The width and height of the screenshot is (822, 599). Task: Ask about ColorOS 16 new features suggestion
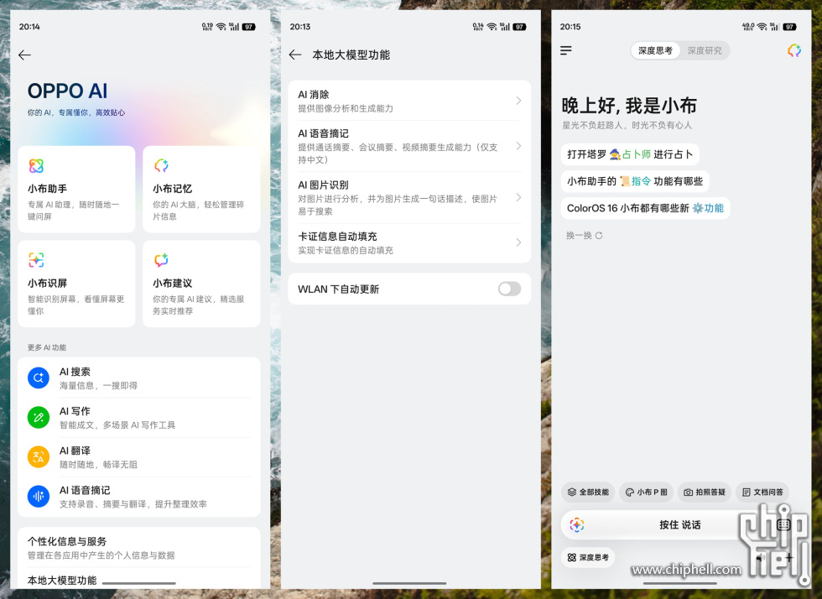tap(645, 207)
